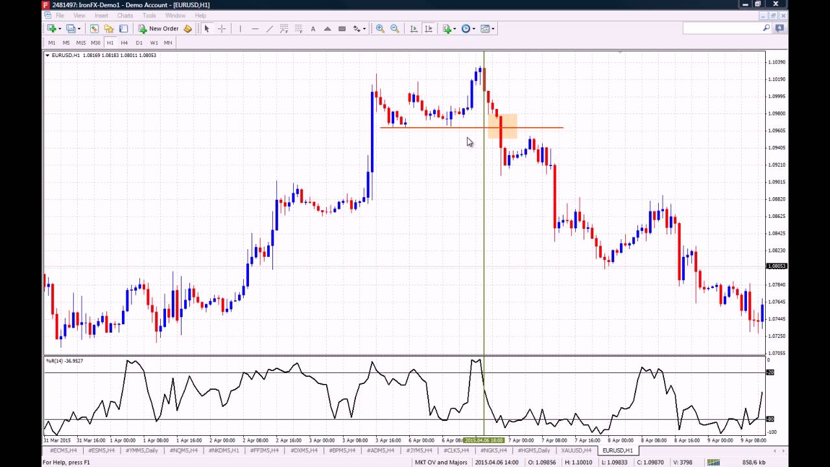Switch chart to W1 timeframe

[154, 43]
